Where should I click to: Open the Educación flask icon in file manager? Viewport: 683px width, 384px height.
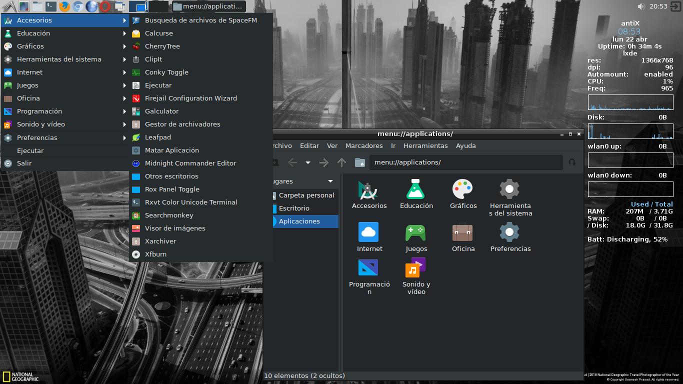tap(415, 189)
